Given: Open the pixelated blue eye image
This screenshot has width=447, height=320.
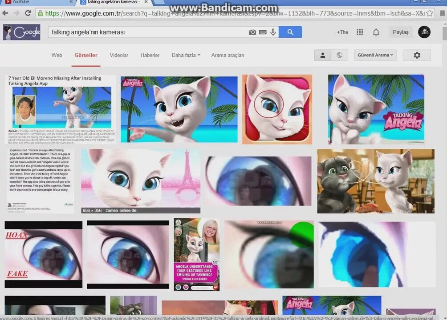Looking at the screenshot, I should (377, 255).
